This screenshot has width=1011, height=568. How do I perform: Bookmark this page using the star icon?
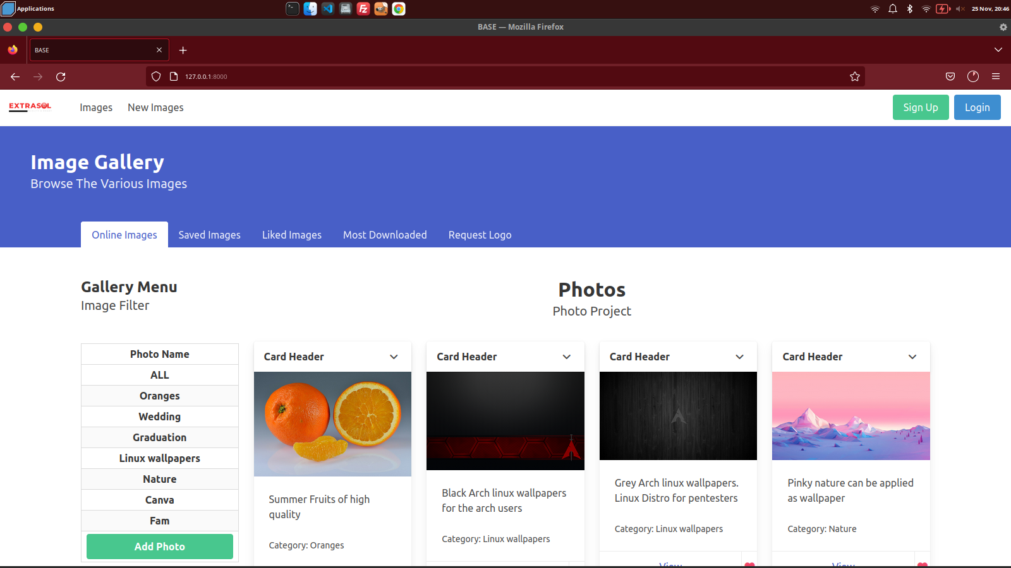click(x=855, y=76)
